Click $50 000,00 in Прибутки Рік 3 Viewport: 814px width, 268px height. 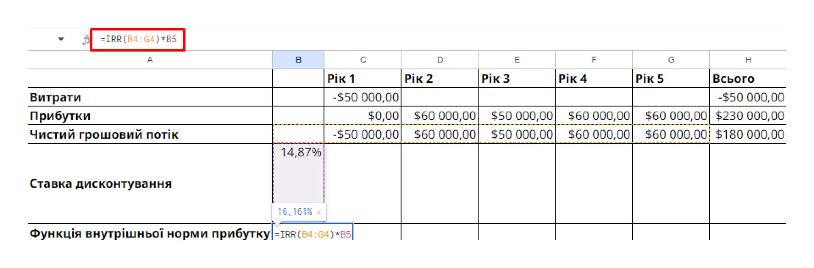point(517,116)
